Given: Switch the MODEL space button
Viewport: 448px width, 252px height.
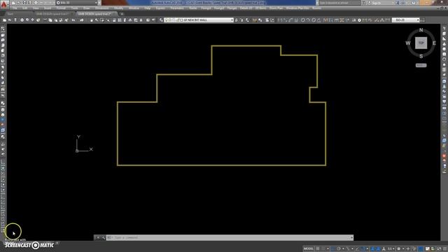Looking at the screenshot, I should coord(309,249).
